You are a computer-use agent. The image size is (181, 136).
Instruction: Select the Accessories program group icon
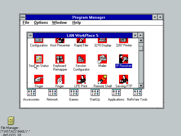(x=31, y=93)
